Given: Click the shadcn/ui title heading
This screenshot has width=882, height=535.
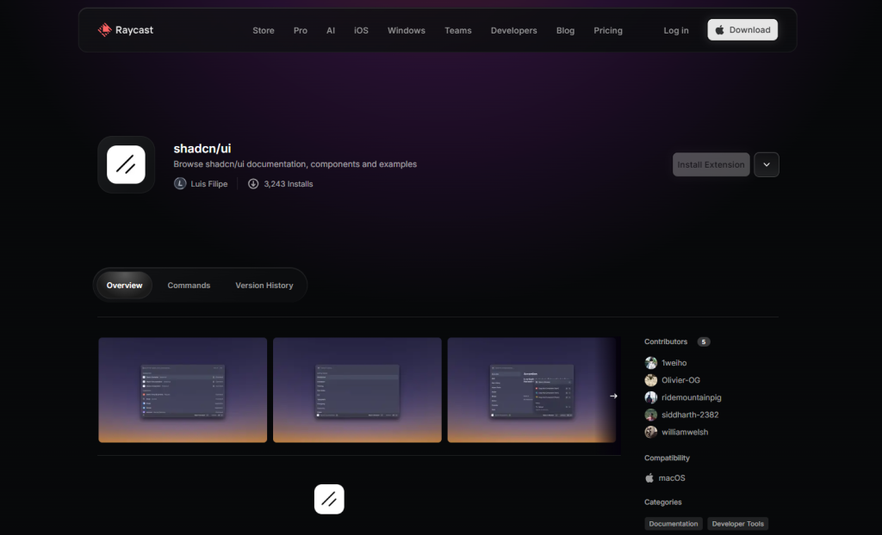Looking at the screenshot, I should click(x=202, y=148).
